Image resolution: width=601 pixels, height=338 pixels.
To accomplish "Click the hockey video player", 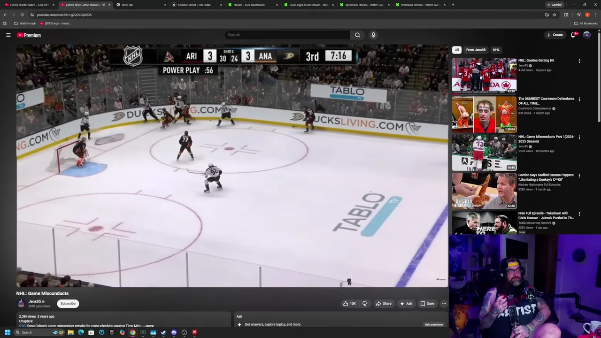I will coord(232,166).
